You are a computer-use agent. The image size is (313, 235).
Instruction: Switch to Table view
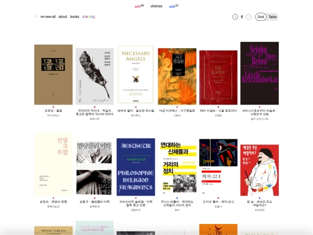coord(272,17)
